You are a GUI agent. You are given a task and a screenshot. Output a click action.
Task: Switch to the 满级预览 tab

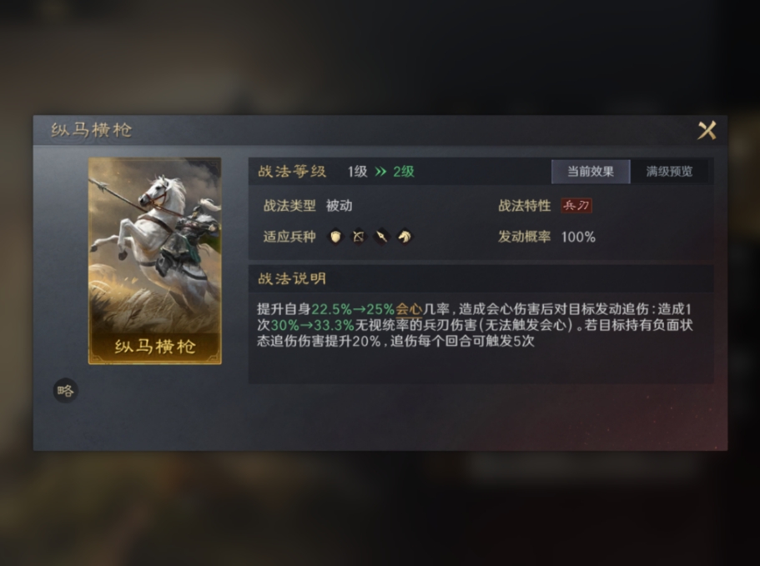[x=669, y=172]
